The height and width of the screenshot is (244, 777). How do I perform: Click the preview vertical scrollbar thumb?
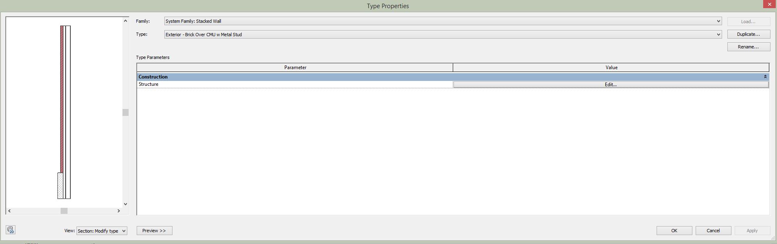tap(125, 112)
